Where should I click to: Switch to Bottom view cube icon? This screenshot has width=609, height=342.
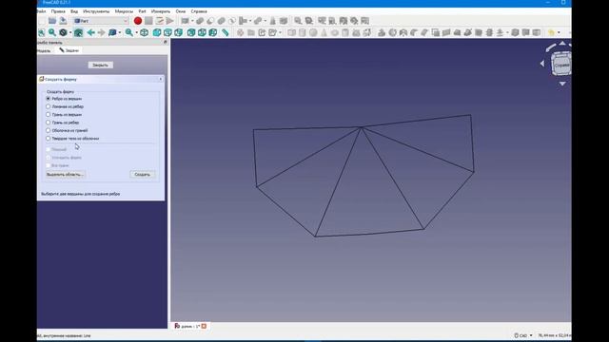(x=202, y=32)
